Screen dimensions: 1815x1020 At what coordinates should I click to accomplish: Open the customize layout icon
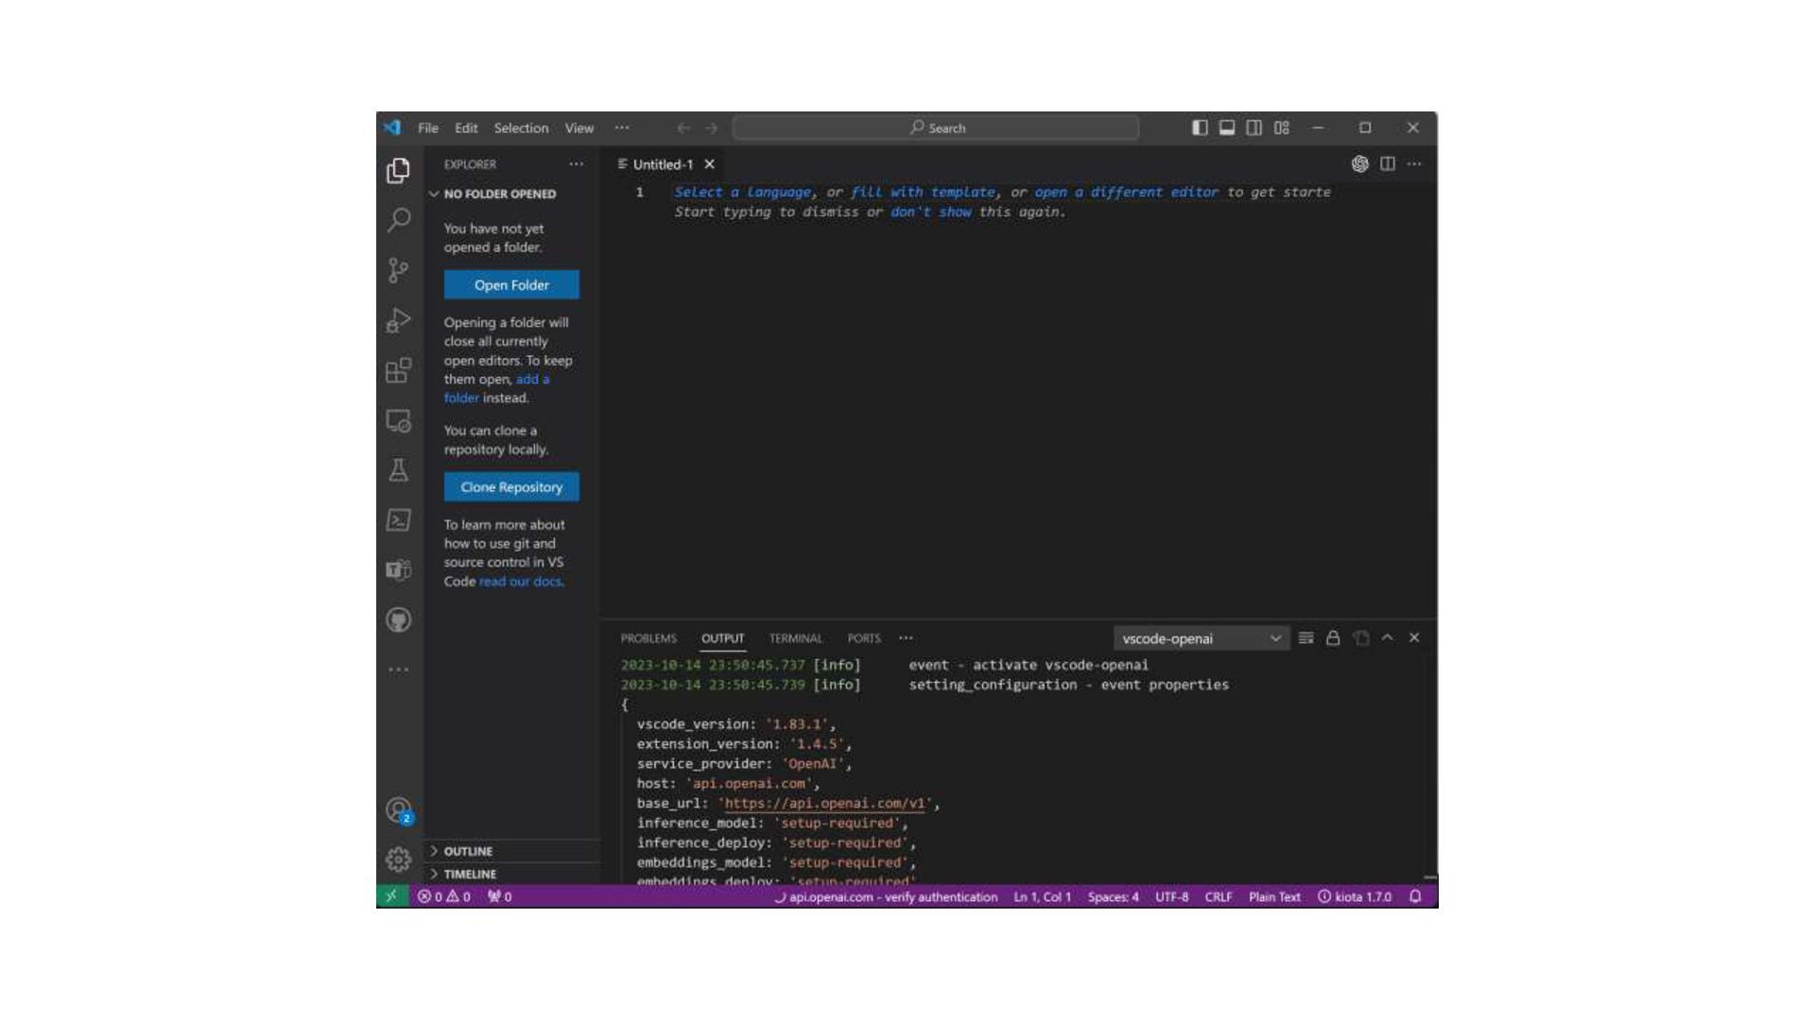pyautogui.click(x=1281, y=127)
